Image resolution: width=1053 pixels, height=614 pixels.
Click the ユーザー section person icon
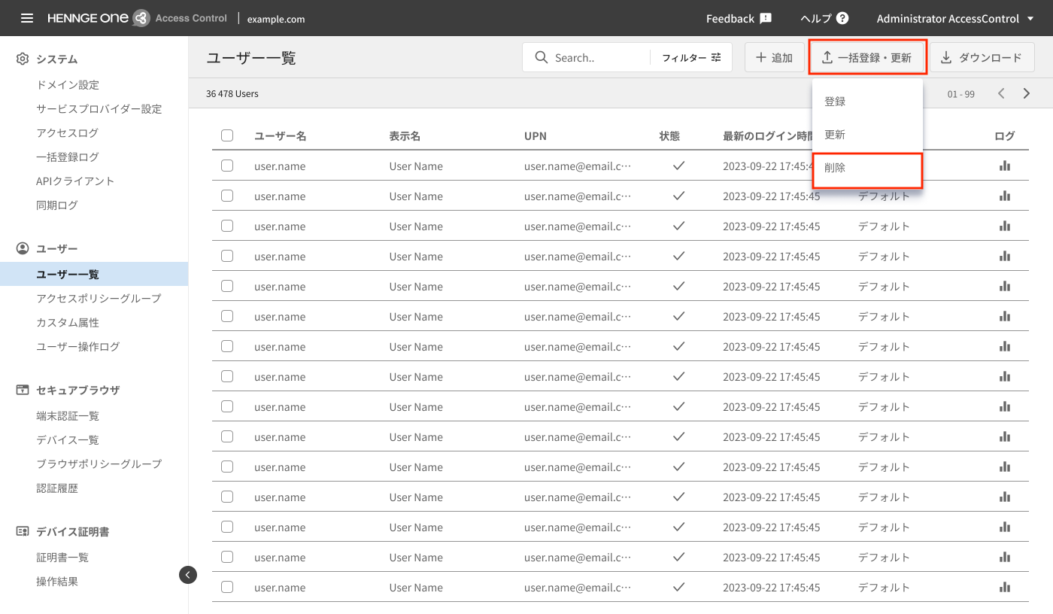(23, 248)
